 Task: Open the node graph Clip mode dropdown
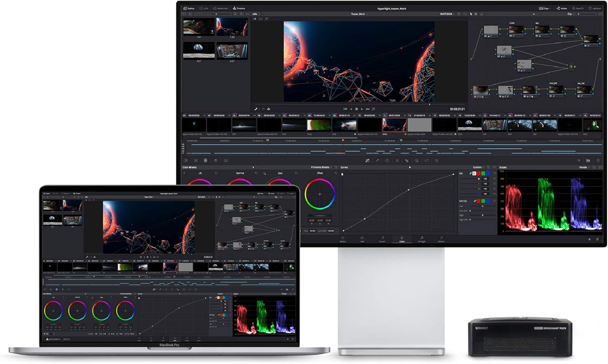click(571, 14)
